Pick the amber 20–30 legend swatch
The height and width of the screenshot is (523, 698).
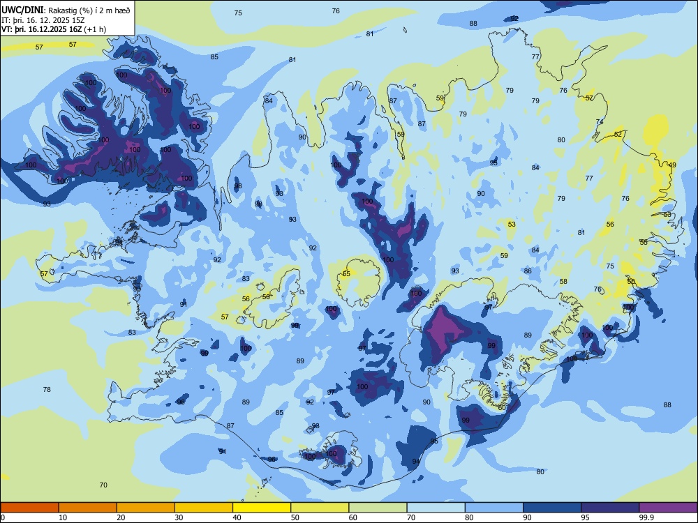[x=146, y=508]
